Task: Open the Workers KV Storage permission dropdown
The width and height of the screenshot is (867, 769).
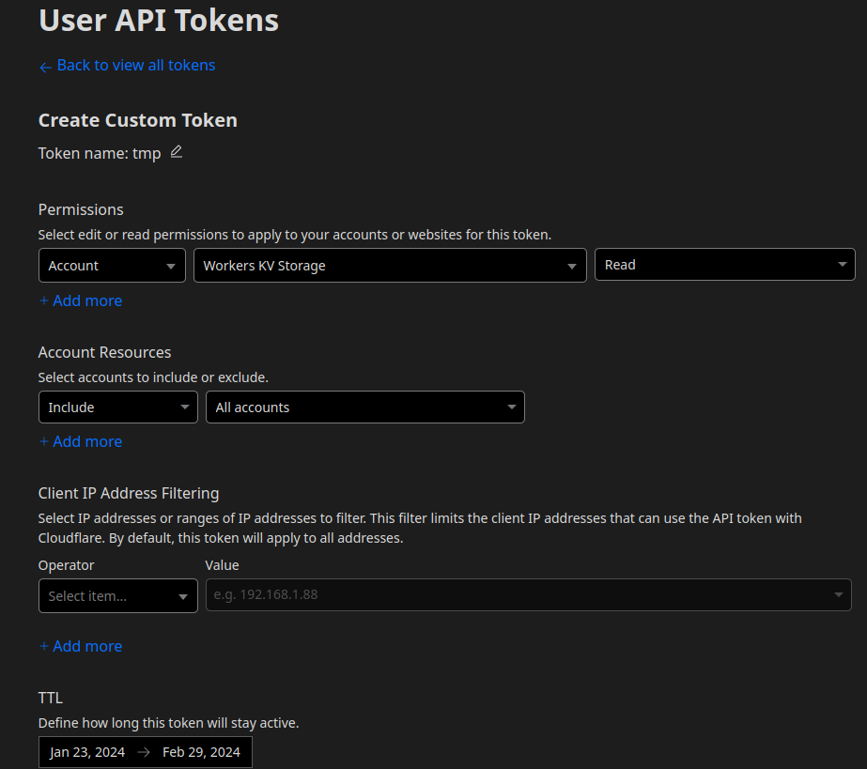Action: [390, 266]
